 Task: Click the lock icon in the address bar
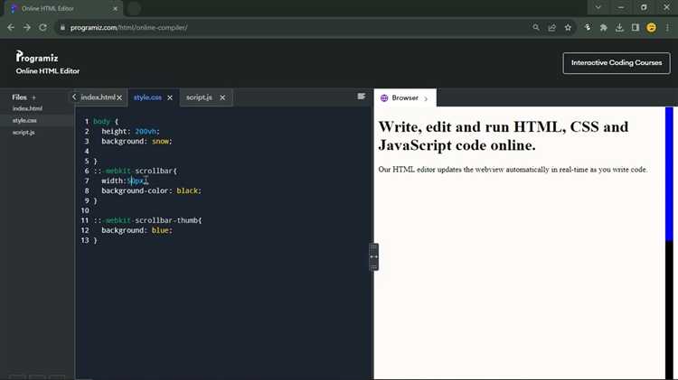point(62,28)
